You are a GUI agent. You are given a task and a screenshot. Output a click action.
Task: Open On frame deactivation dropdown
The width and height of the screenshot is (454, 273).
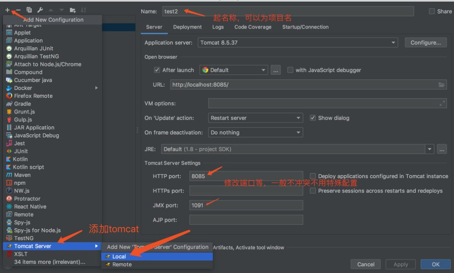(x=256, y=132)
